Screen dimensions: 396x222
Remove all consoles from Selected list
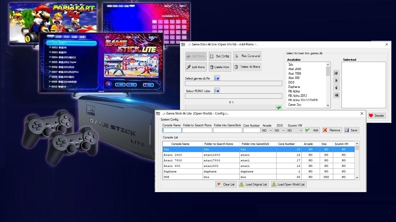click(336, 95)
